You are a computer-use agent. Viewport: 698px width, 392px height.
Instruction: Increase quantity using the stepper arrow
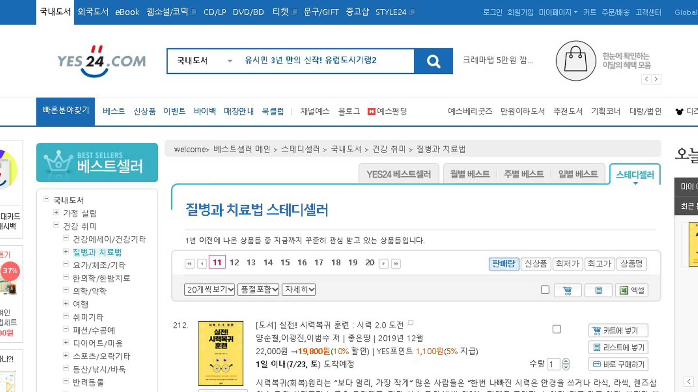click(566, 361)
